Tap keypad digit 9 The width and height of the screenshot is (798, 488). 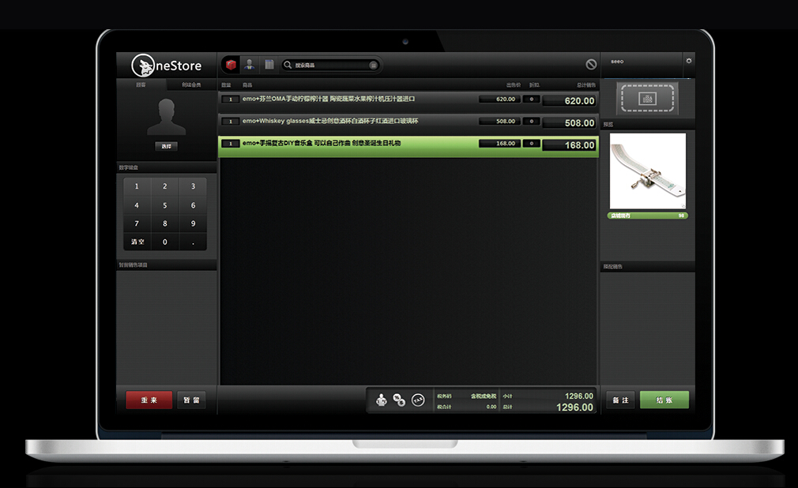193,223
